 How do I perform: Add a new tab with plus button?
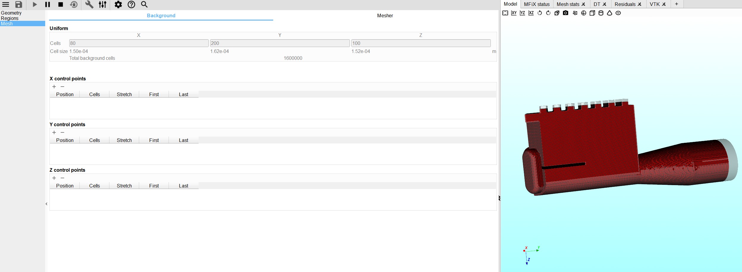tap(677, 4)
